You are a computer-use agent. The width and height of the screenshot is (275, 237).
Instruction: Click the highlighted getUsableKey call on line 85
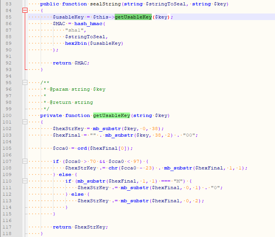click(133, 17)
